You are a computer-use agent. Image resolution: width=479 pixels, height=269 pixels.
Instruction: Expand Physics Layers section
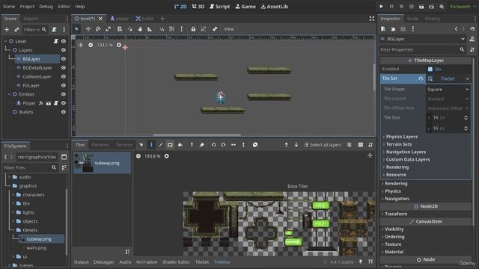pyautogui.click(x=401, y=137)
